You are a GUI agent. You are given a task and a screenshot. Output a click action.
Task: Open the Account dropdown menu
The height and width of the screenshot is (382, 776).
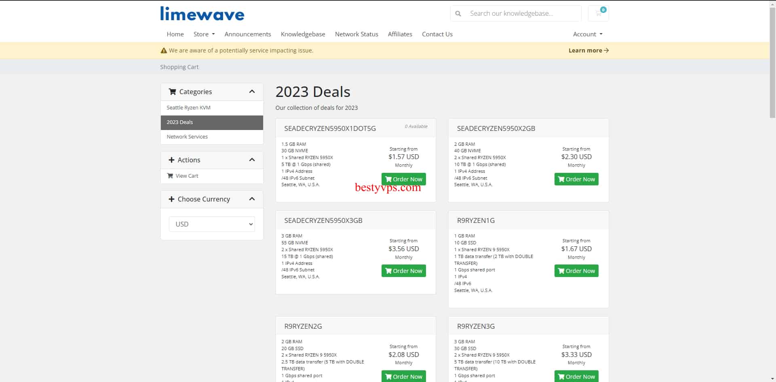(x=587, y=34)
